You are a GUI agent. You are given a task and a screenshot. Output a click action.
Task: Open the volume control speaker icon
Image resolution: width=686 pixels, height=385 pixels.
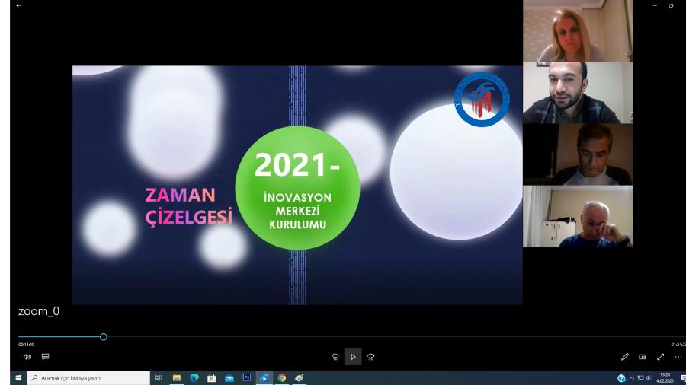tap(27, 356)
